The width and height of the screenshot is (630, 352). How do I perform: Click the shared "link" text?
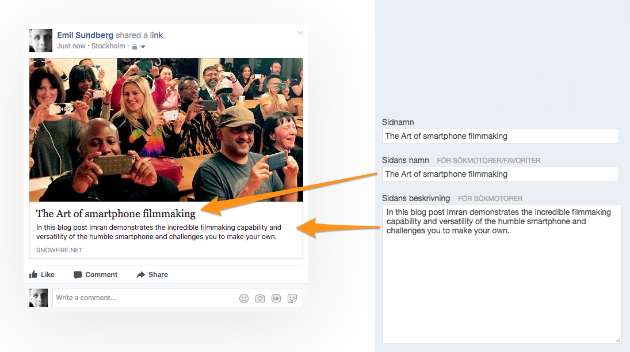pos(156,35)
